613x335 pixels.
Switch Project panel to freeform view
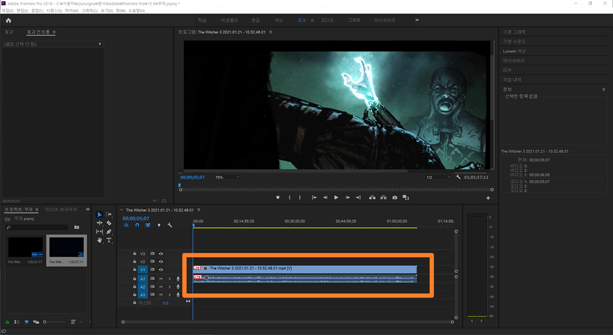36,322
